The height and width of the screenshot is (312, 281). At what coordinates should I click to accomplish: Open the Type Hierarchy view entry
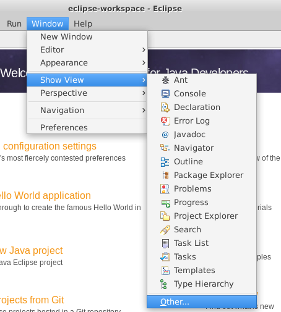click(x=202, y=284)
